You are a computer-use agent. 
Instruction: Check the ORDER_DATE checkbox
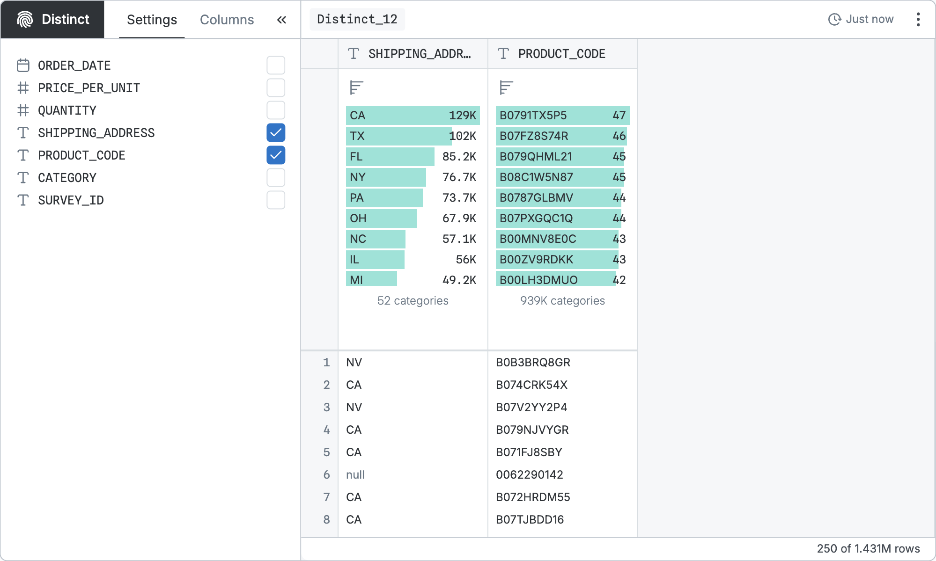pos(276,66)
